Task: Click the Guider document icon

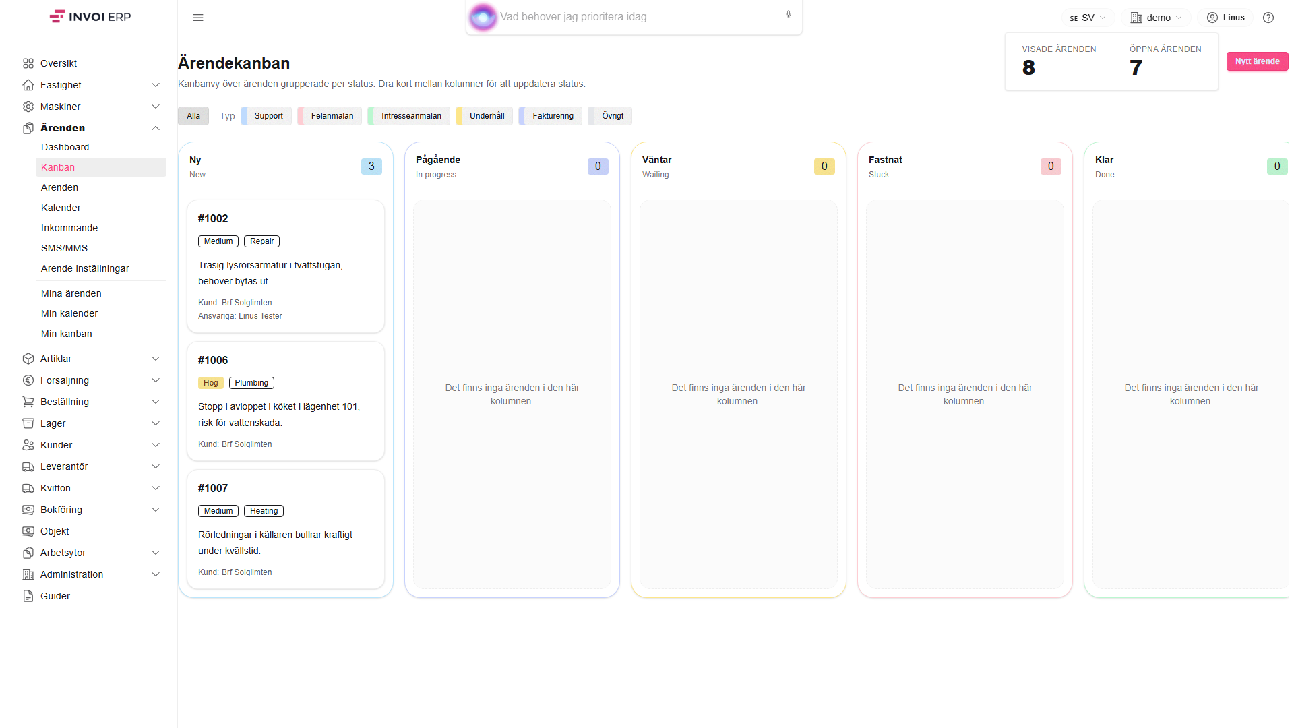Action: pos(28,596)
